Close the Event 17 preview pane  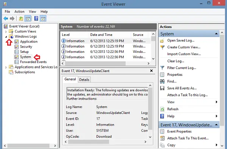[x=151, y=71]
